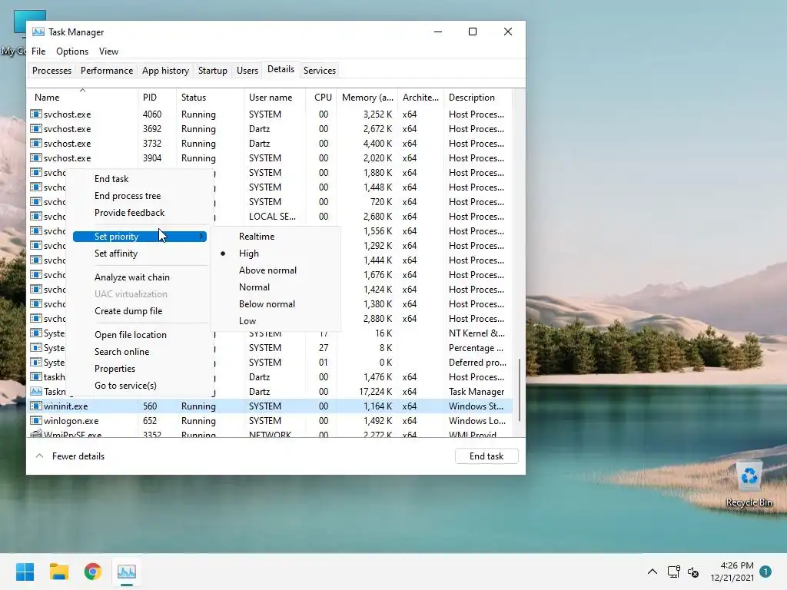
Task: Switch to the Performance tab
Action: tap(107, 70)
